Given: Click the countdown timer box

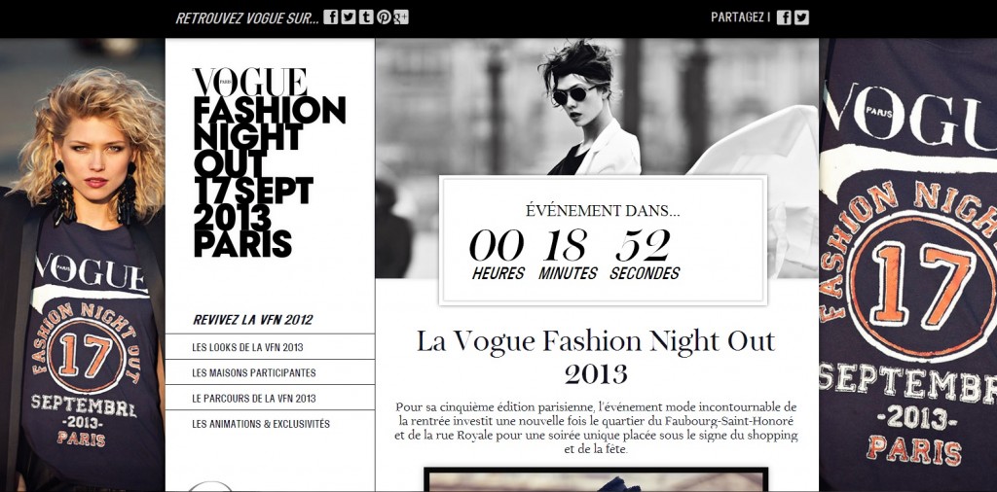Looking at the screenshot, I should point(603,240).
